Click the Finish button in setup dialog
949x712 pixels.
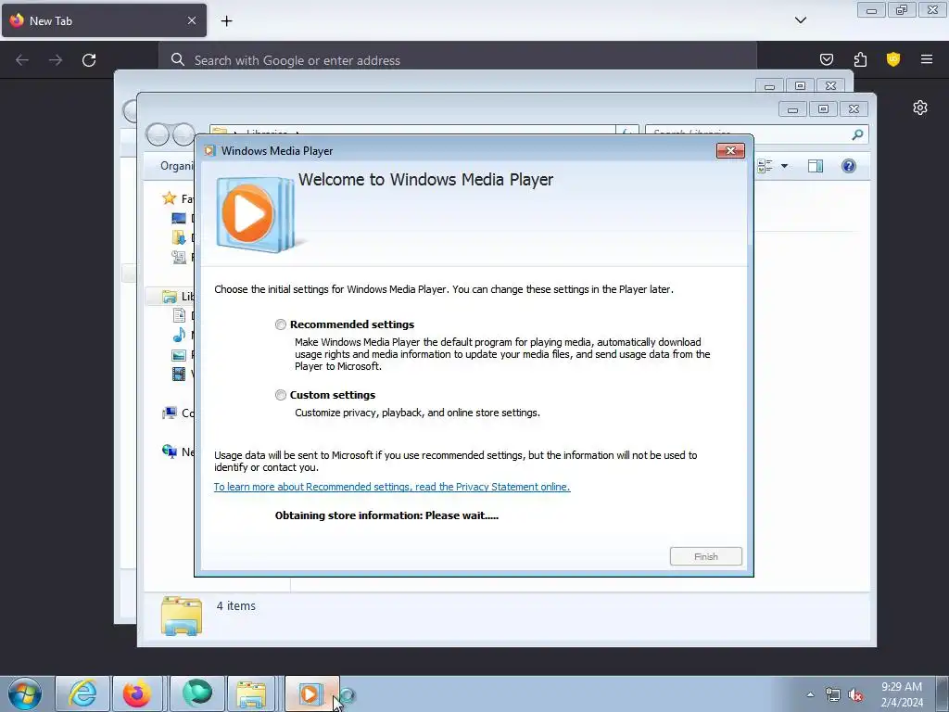click(705, 556)
